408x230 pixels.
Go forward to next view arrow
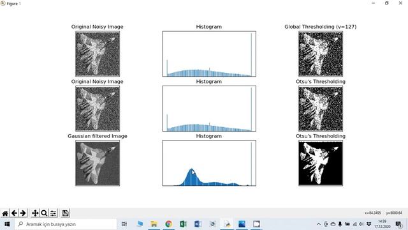(23, 213)
